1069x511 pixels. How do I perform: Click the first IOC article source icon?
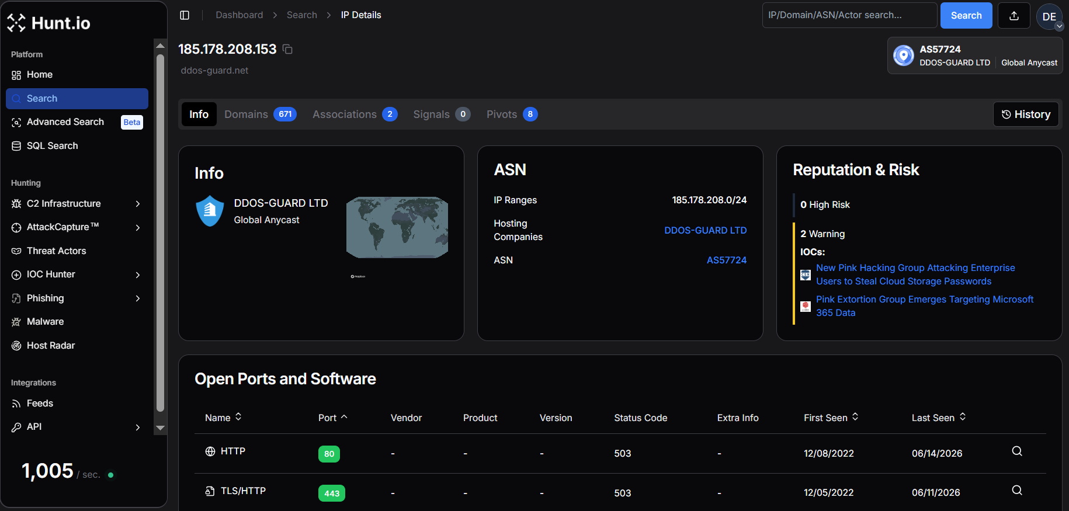click(x=806, y=274)
